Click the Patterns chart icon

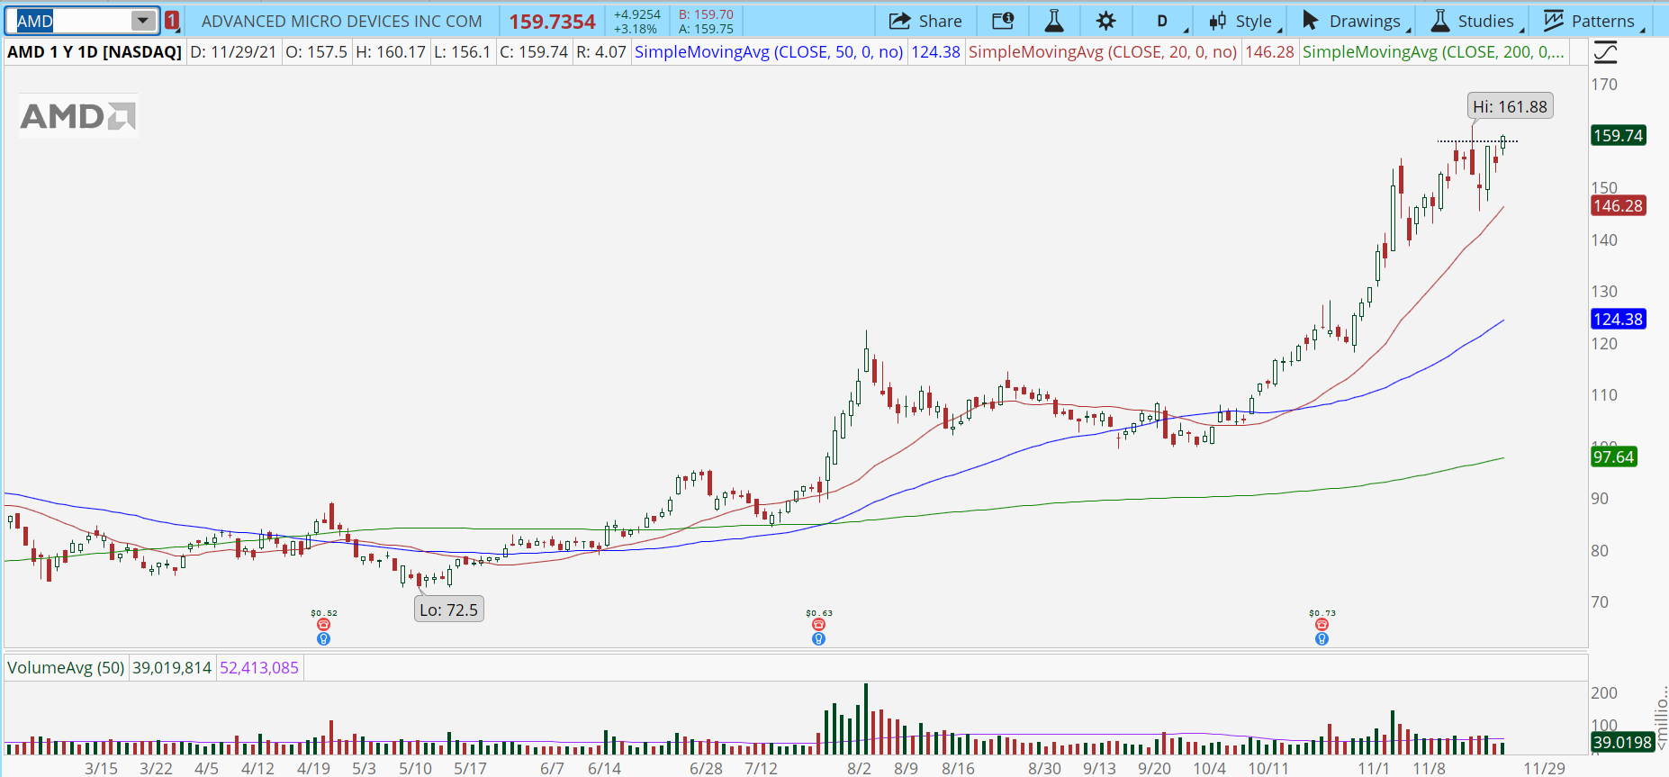(x=1554, y=21)
